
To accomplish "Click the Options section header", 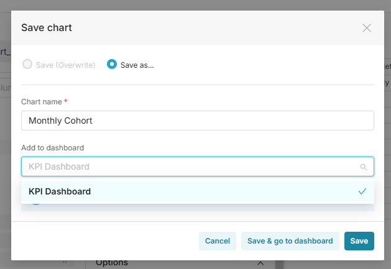I will click(112, 263).
